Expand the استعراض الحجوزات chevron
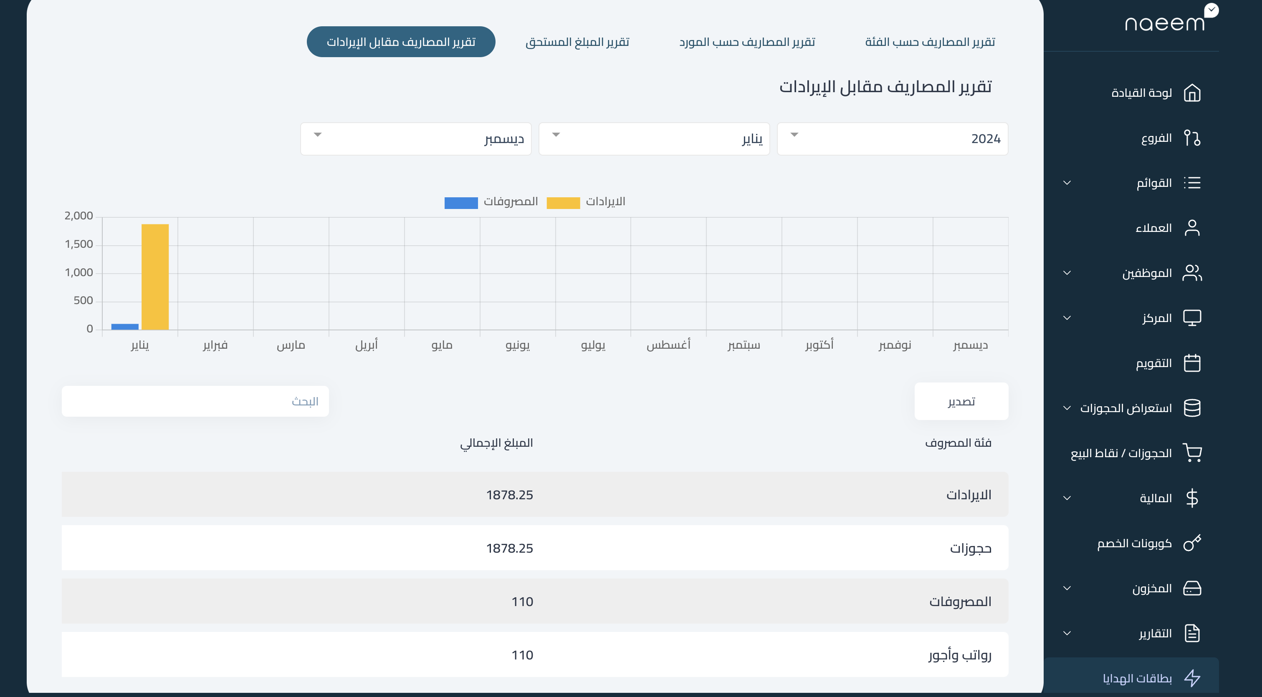The image size is (1262, 697). pos(1067,408)
